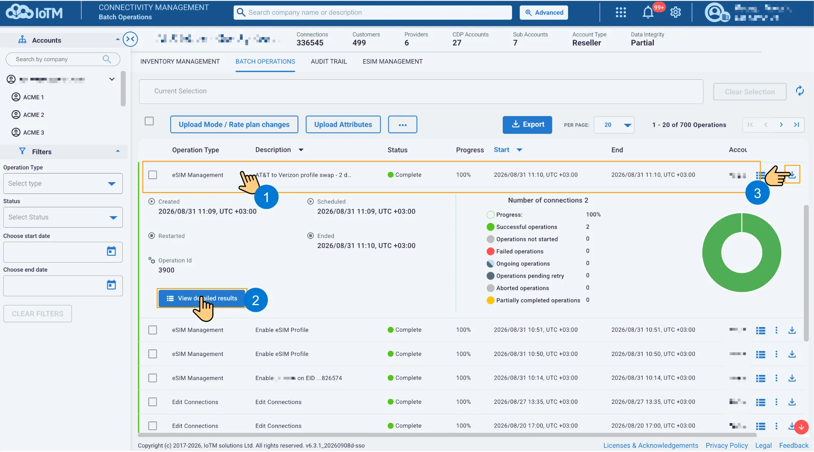Screen dimensions: 814x452
Task: Go to previous page of operations
Action: [765, 125]
